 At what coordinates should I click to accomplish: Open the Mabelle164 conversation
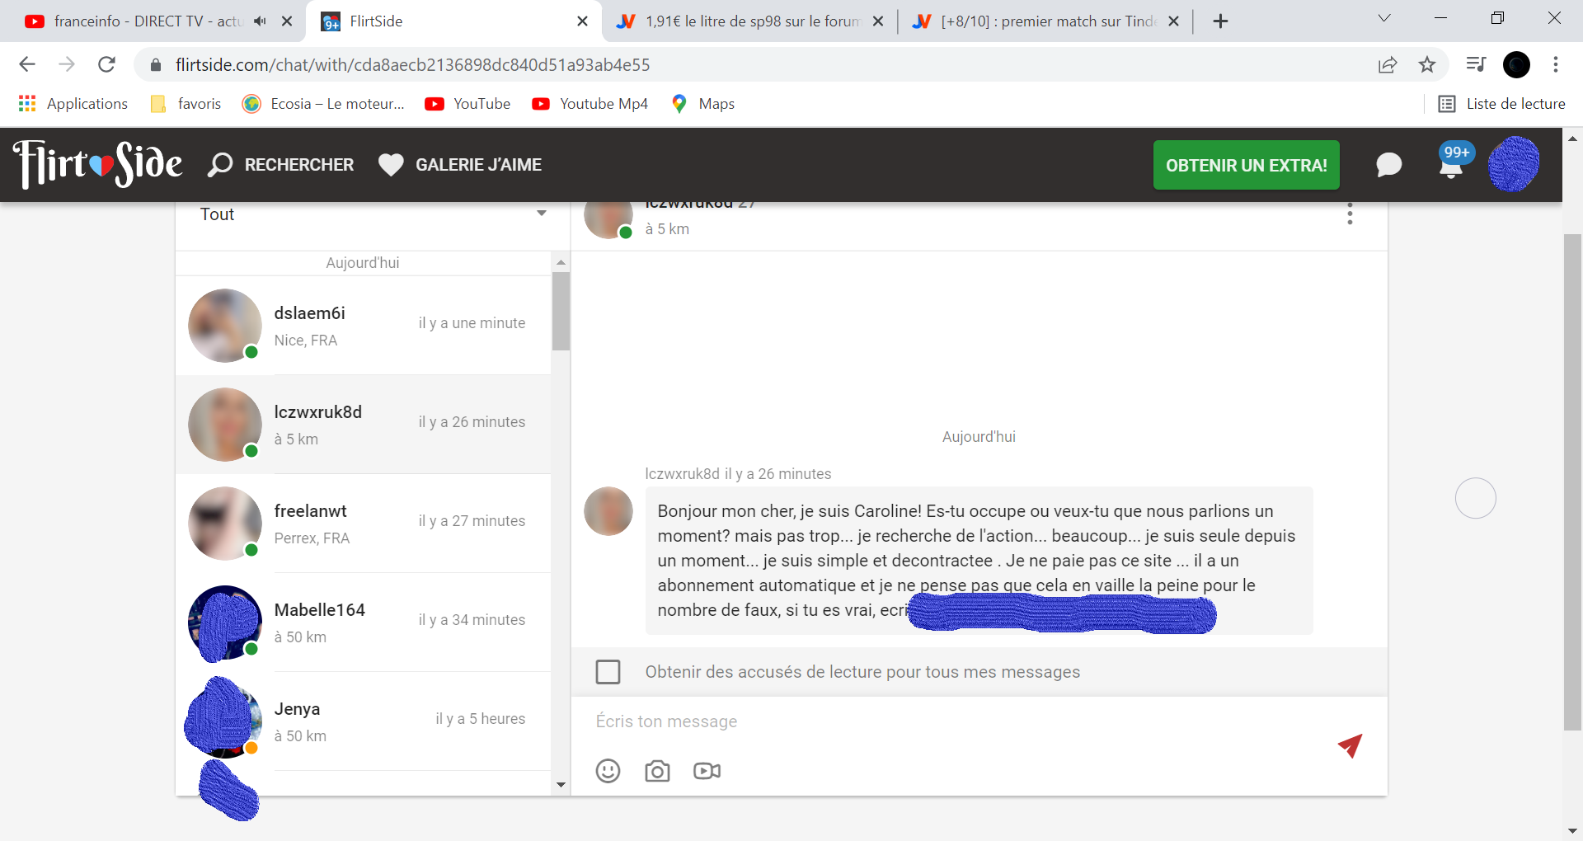click(363, 623)
